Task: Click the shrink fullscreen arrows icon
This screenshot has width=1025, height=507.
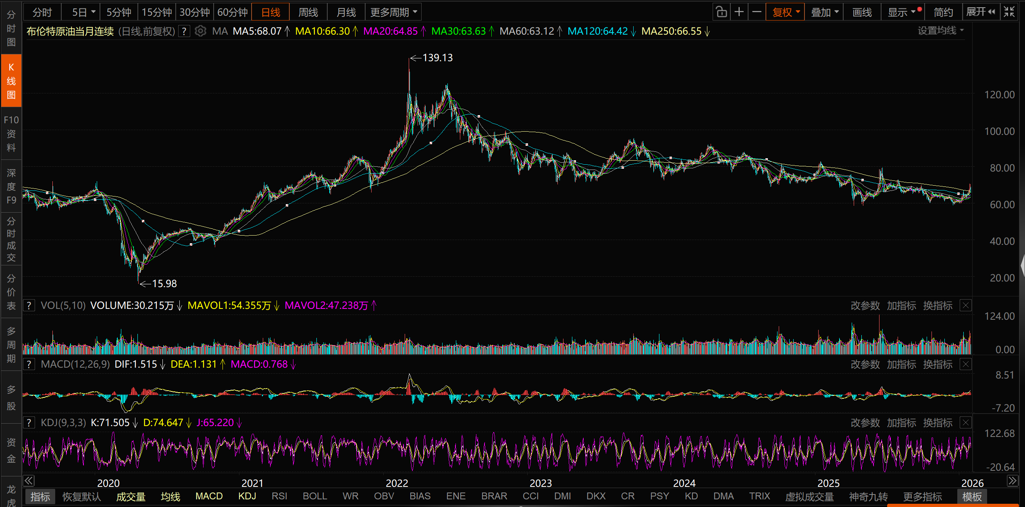Action: click(1009, 12)
